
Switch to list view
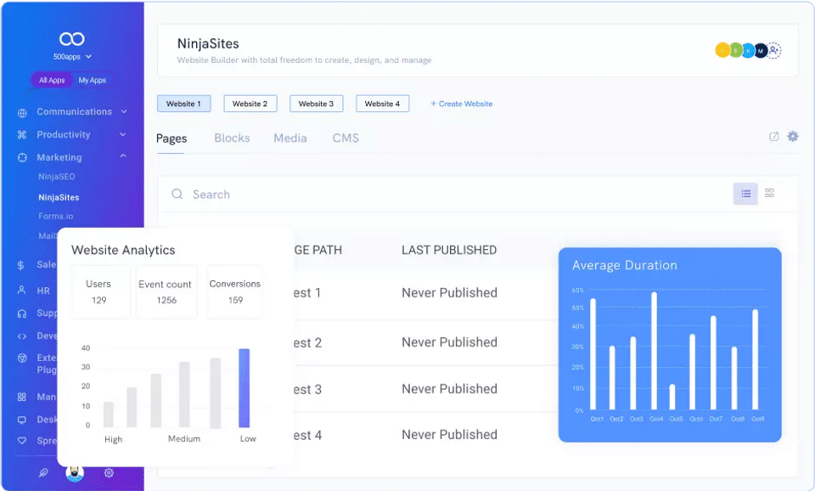click(x=745, y=194)
